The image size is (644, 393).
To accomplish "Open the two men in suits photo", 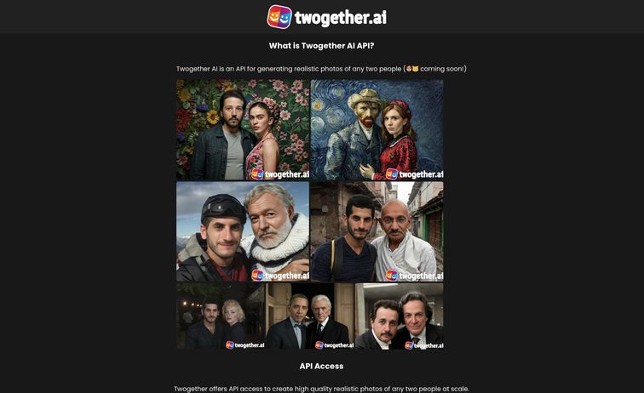I will point(310,316).
